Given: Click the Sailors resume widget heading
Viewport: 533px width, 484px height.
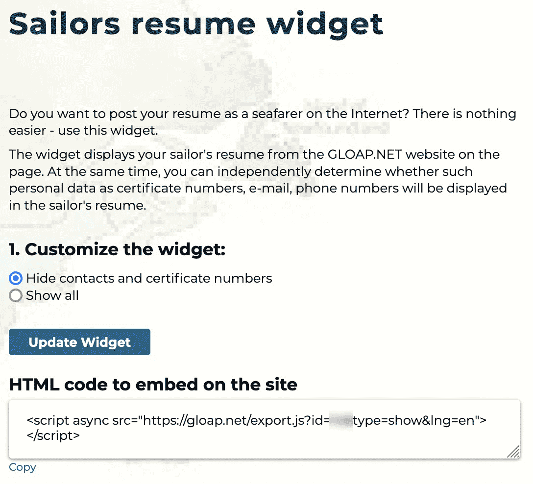Looking at the screenshot, I should (196, 24).
